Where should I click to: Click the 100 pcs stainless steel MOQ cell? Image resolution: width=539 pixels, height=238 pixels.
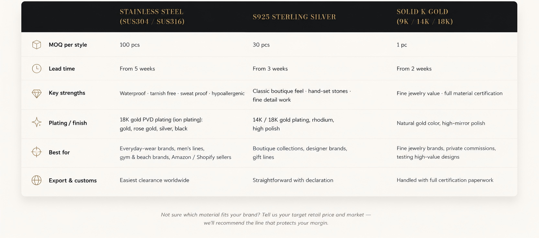point(130,45)
